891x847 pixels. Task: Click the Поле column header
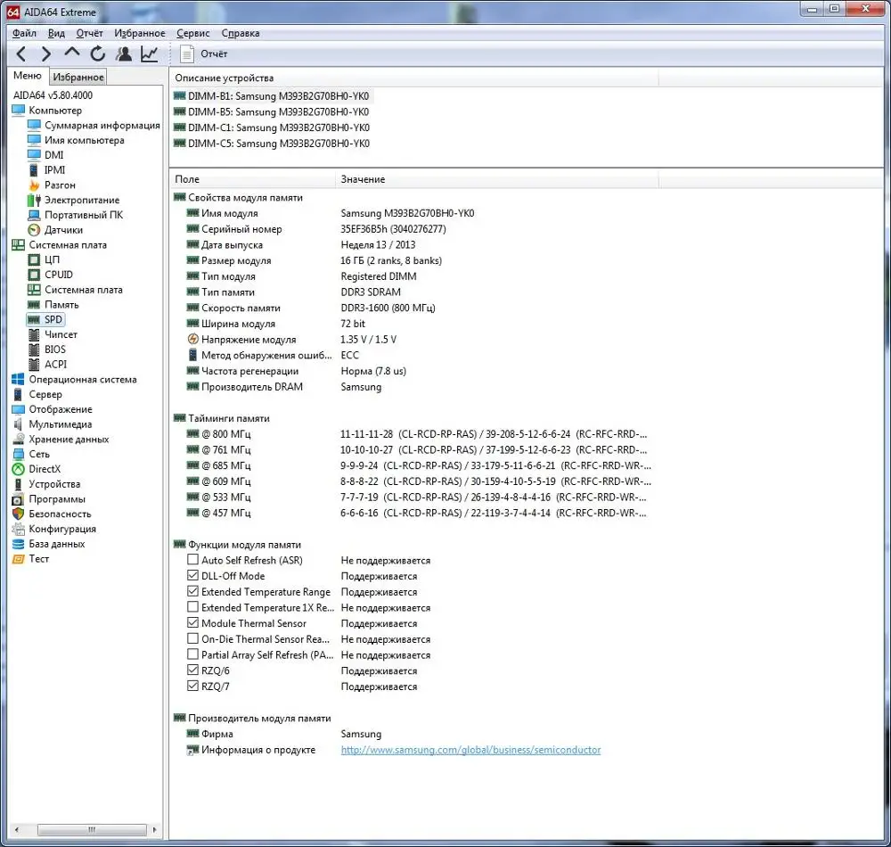coord(253,179)
